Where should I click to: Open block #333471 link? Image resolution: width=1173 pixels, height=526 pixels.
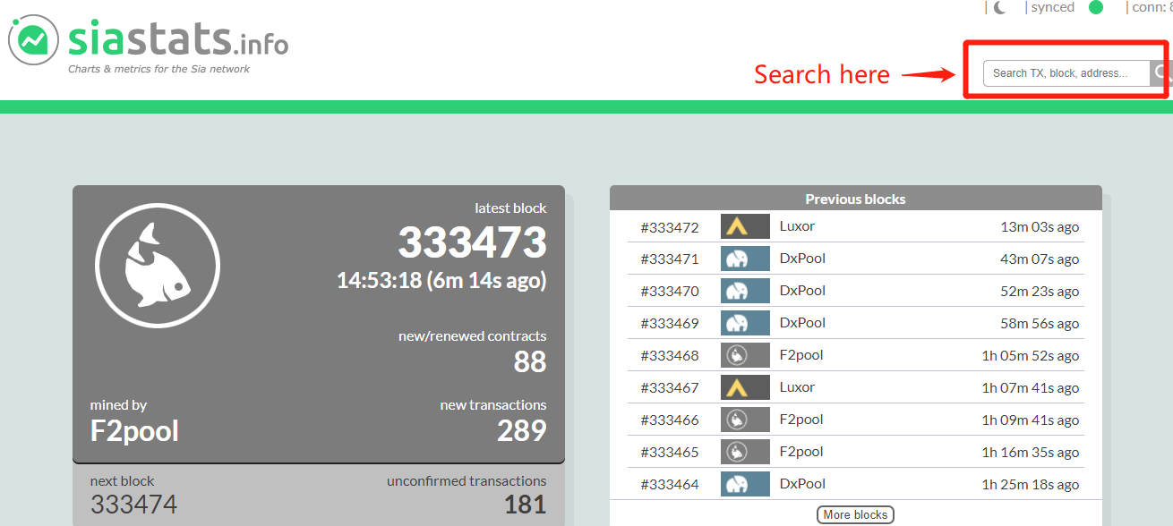pyautogui.click(x=669, y=259)
